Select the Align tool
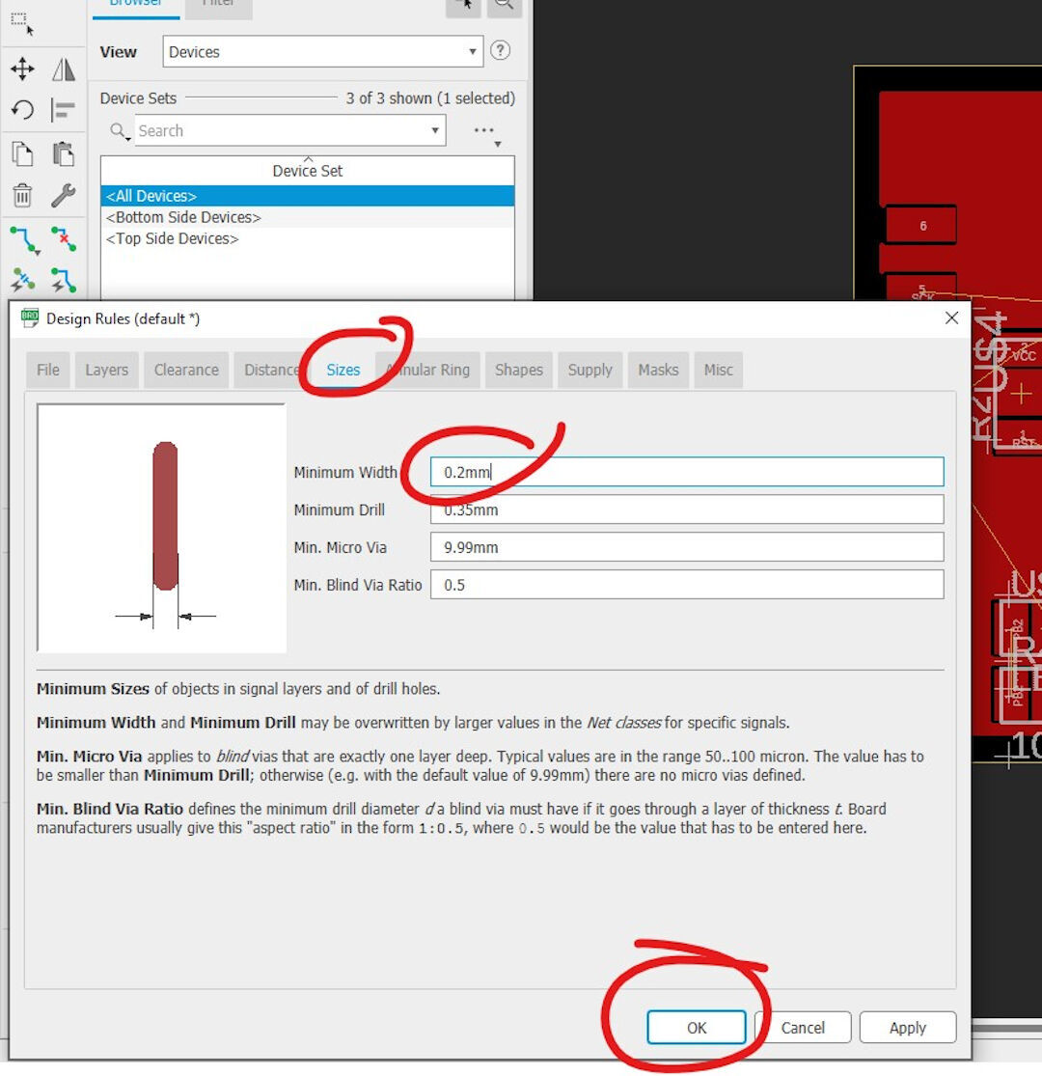Screen dimensions: 1042x1076 tap(63, 110)
